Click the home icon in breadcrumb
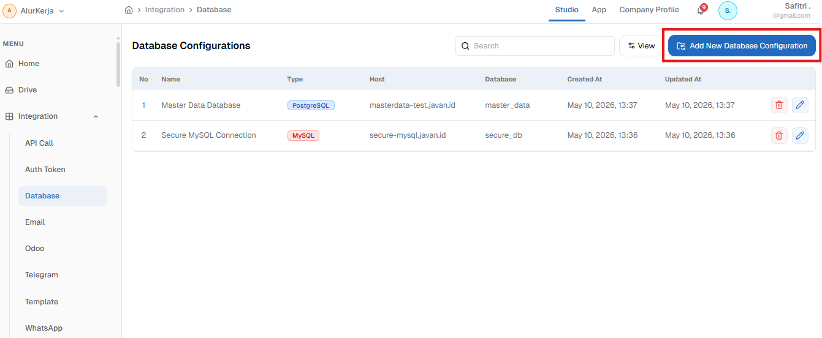822x338 pixels. (129, 10)
